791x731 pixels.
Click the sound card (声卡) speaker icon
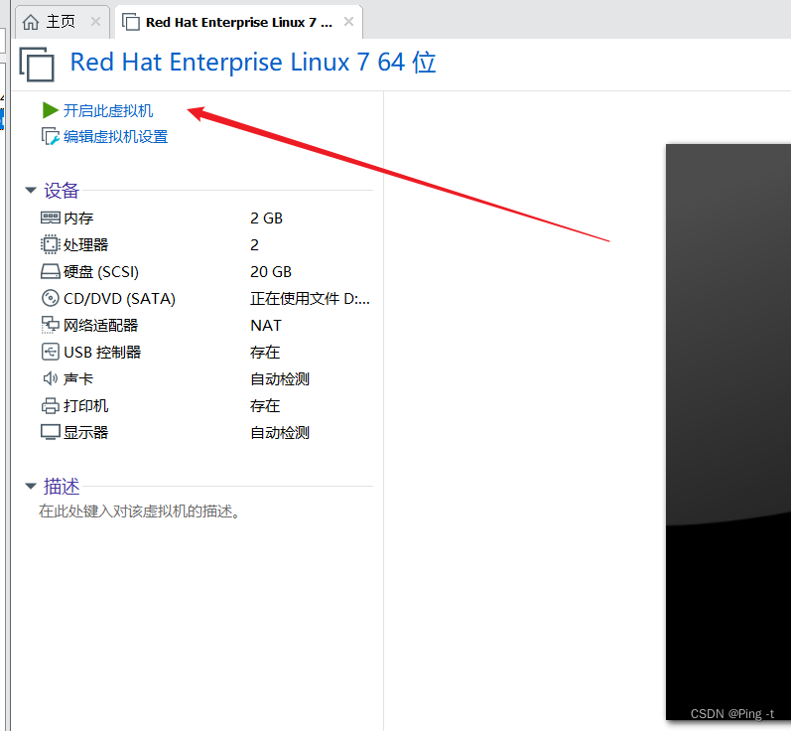[x=51, y=378]
